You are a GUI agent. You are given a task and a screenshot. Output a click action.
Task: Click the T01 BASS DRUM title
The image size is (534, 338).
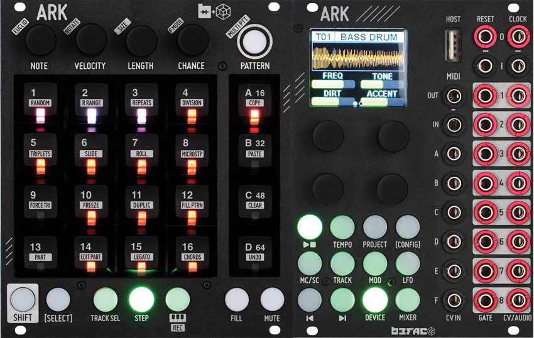(357, 37)
